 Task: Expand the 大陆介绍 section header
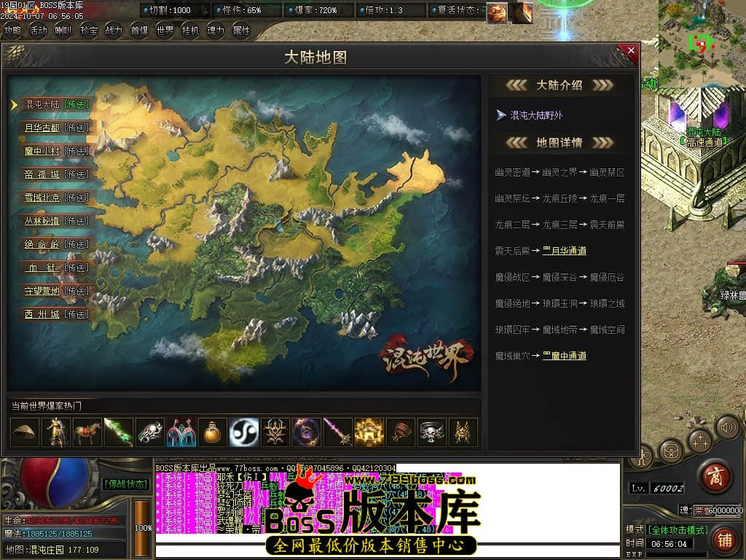click(x=559, y=85)
